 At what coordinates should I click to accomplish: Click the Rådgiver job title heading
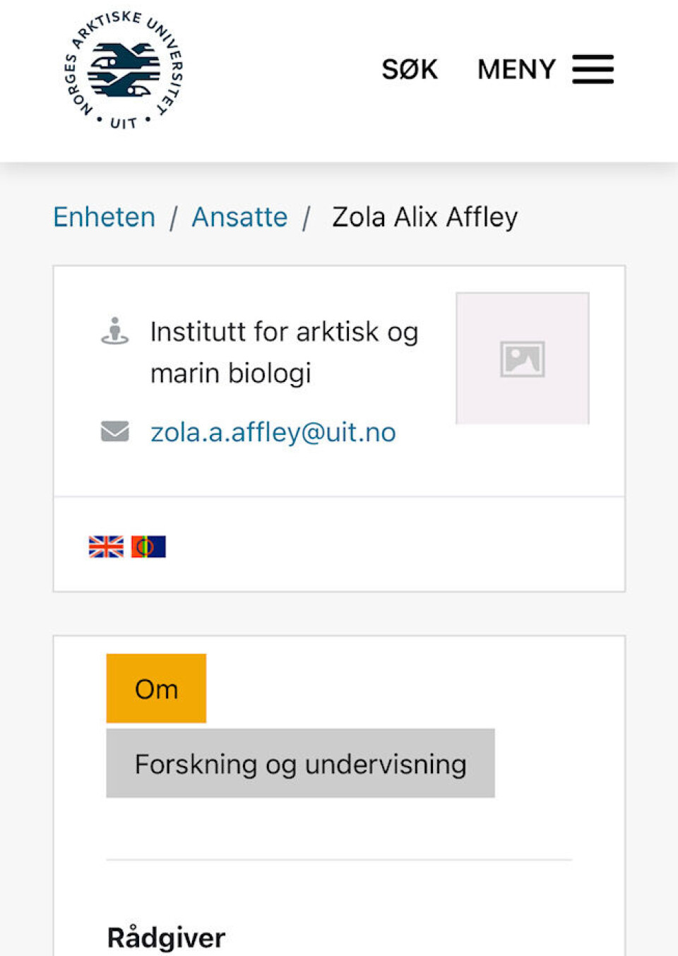tap(166, 938)
